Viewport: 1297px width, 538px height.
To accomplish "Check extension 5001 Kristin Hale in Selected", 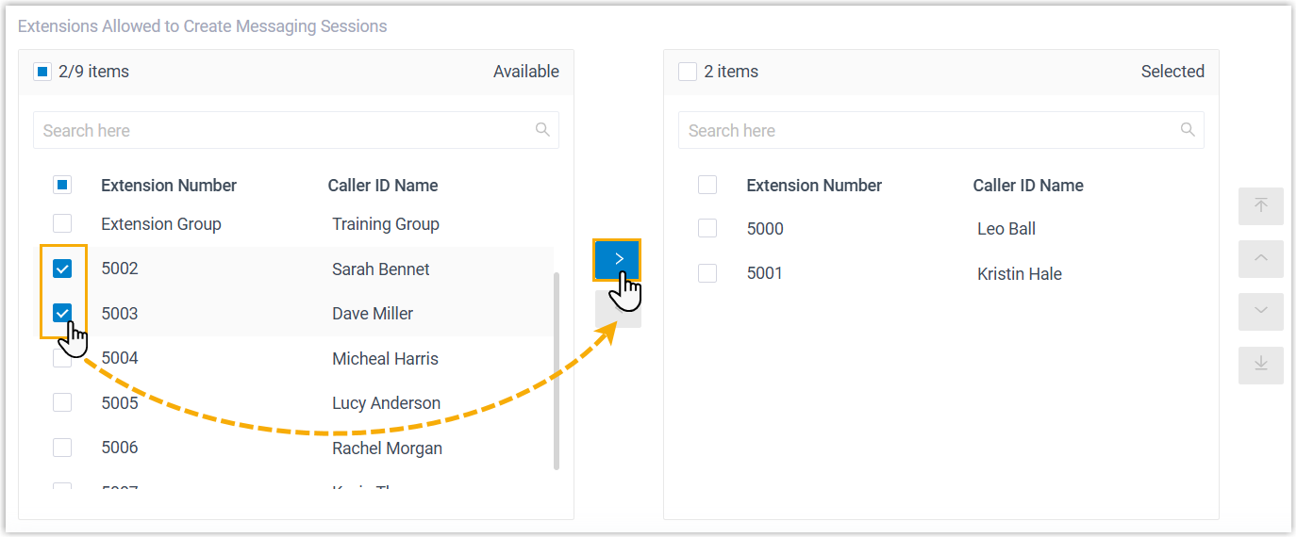I will [x=707, y=274].
